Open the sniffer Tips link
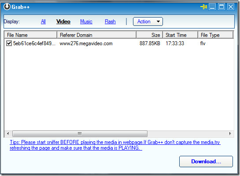The width and height of the screenshot is (240, 176). [115, 145]
